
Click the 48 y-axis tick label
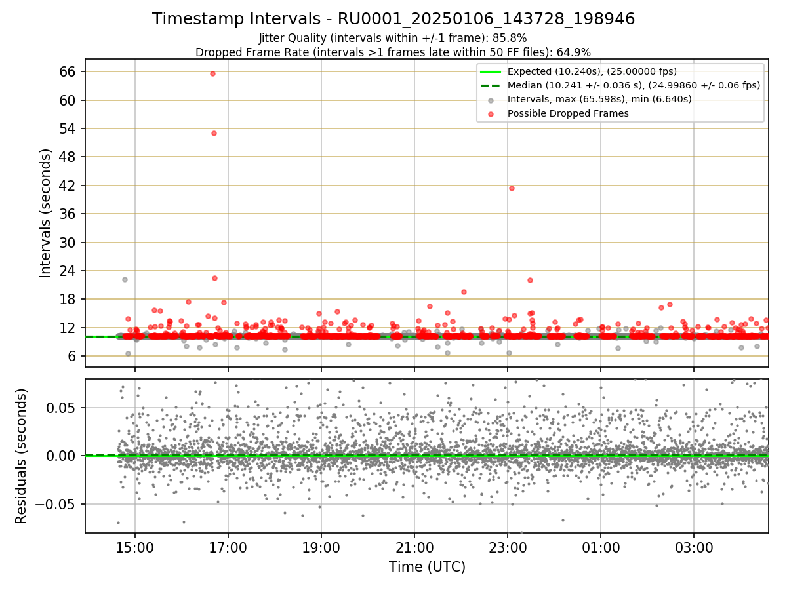69,157
